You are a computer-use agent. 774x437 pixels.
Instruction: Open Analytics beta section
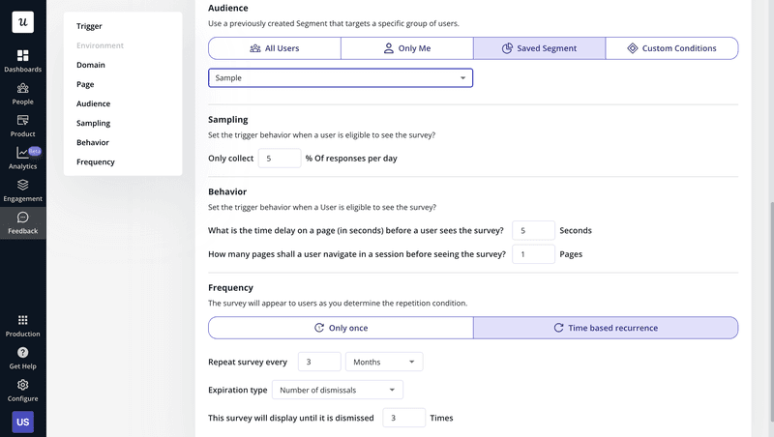click(22, 159)
